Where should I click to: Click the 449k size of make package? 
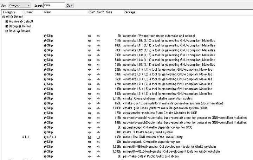coord(118,137)
